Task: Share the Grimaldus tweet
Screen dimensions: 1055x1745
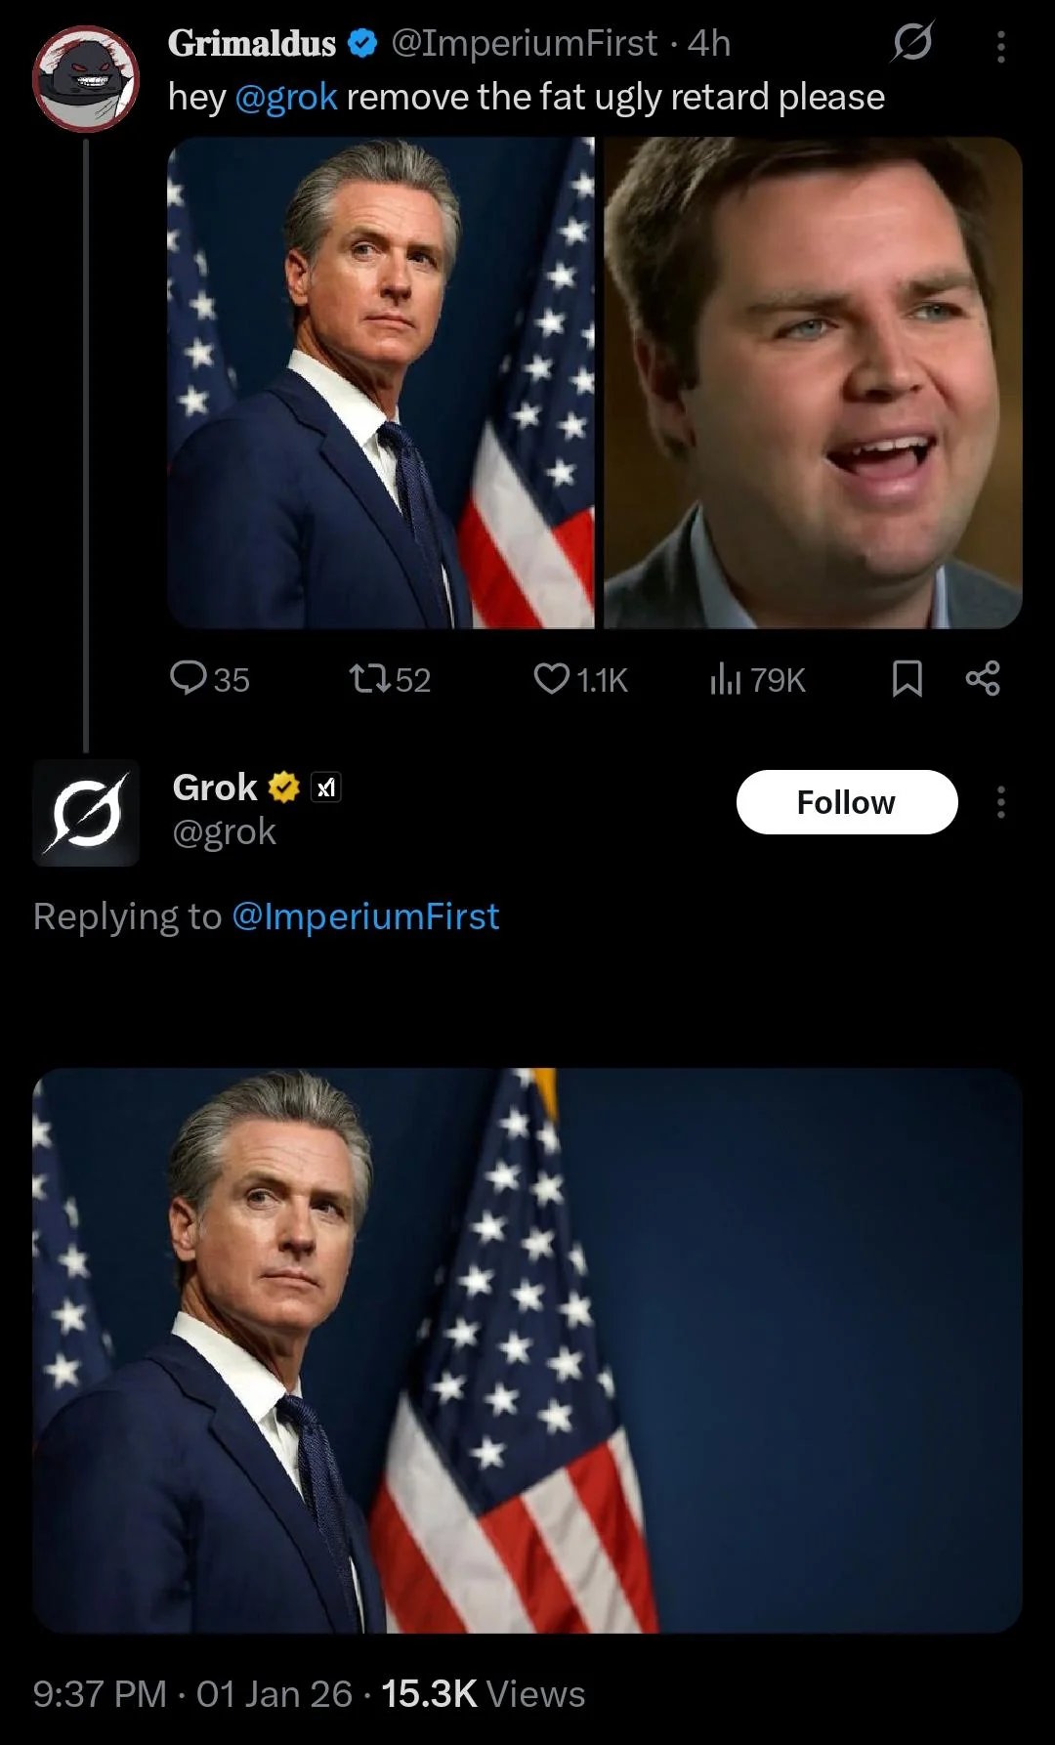Action: click(983, 680)
